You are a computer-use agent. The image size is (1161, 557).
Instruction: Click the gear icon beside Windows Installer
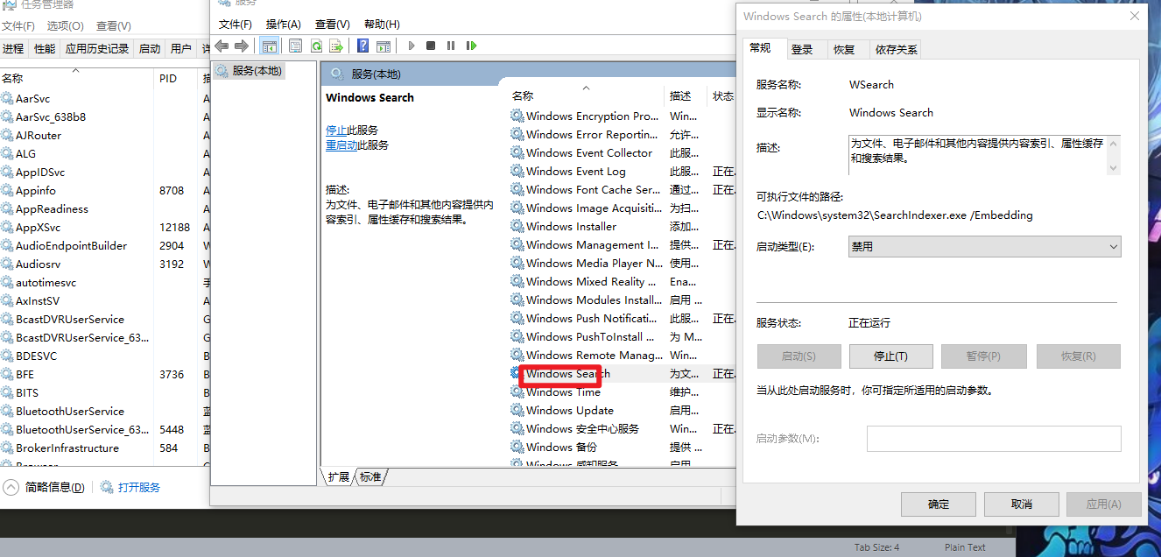tap(517, 227)
